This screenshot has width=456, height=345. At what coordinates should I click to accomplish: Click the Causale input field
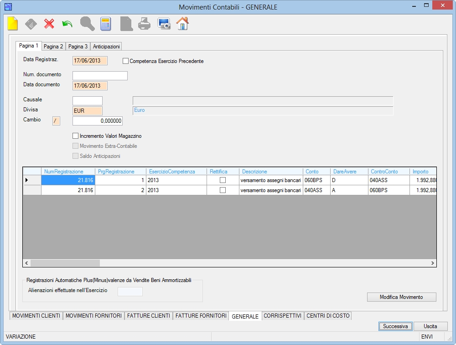(x=88, y=101)
